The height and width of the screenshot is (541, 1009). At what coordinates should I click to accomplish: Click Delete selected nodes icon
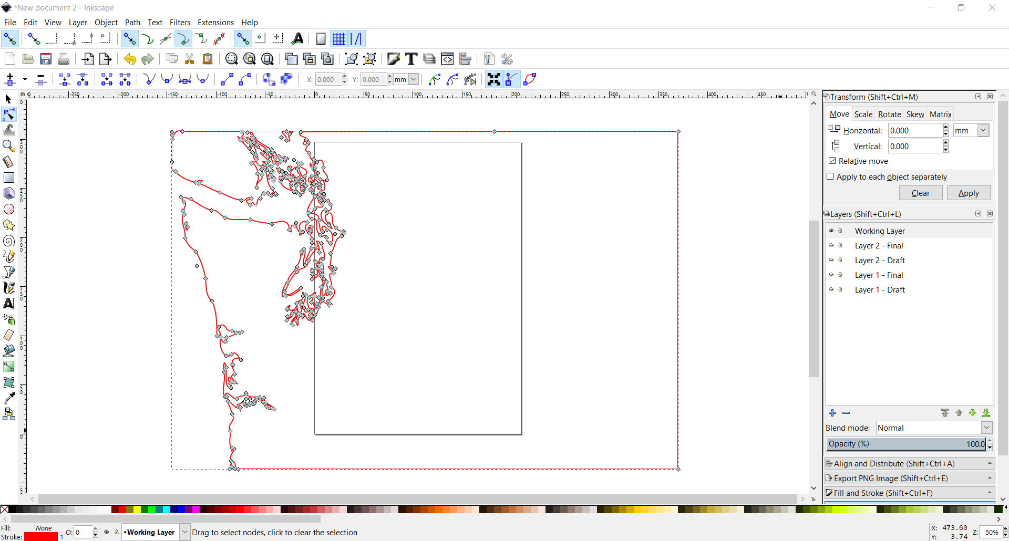pos(41,79)
